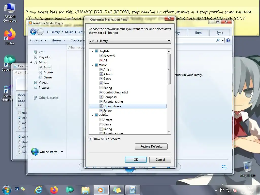Click the list scroll down arrow

click(169, 132)
